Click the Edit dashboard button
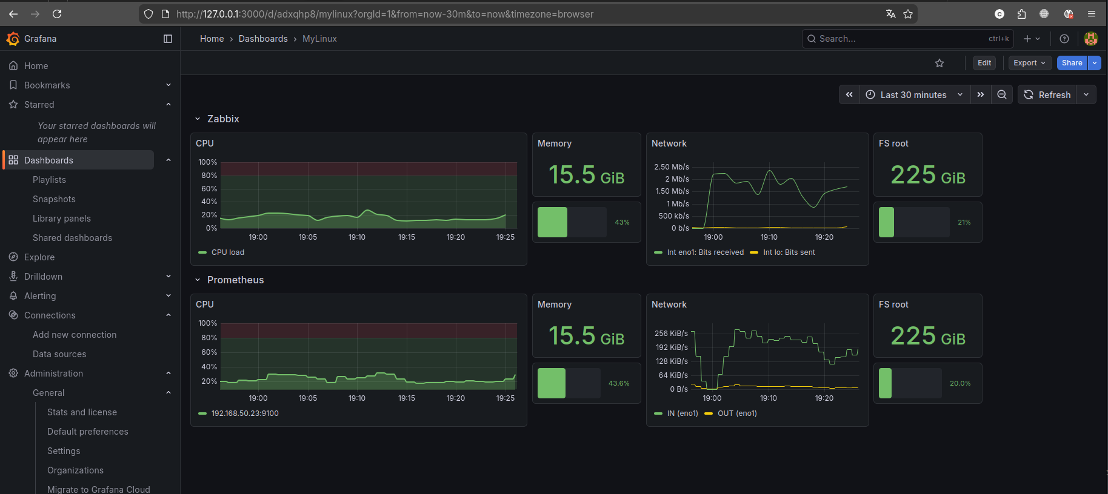The height and width of the screenshot is (494, 1108). pos(984,63)
